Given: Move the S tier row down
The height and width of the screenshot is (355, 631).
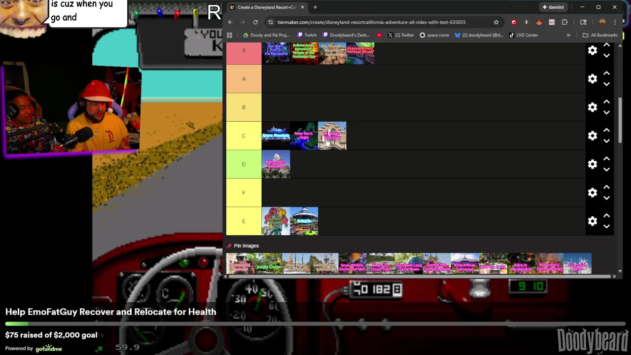Looking at the screenshot, I should pyautogui.click(x=606, y=56).
